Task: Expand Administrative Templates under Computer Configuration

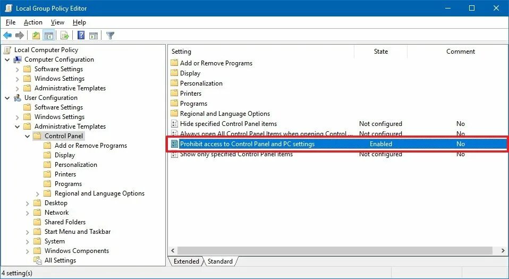Action: [x=17, y=88]
